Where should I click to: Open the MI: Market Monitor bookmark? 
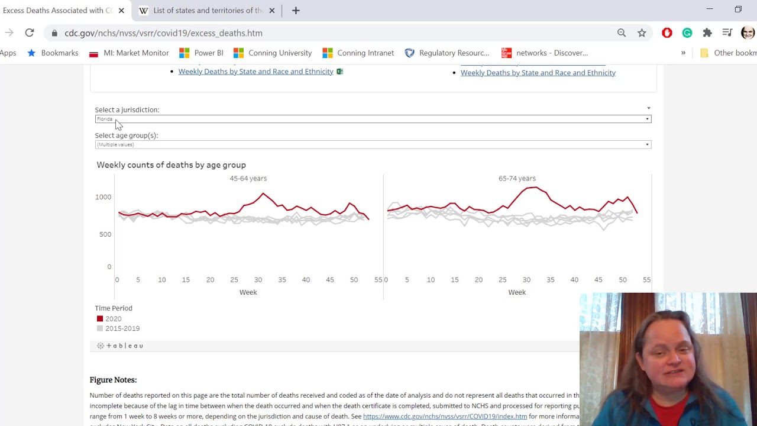click(129, 53)
